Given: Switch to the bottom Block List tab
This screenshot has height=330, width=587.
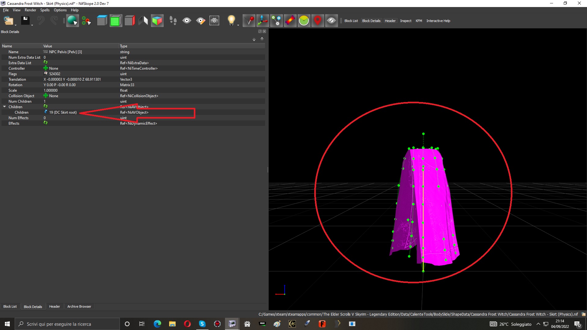Looking at the screenshot, I should tap(10, 306).
